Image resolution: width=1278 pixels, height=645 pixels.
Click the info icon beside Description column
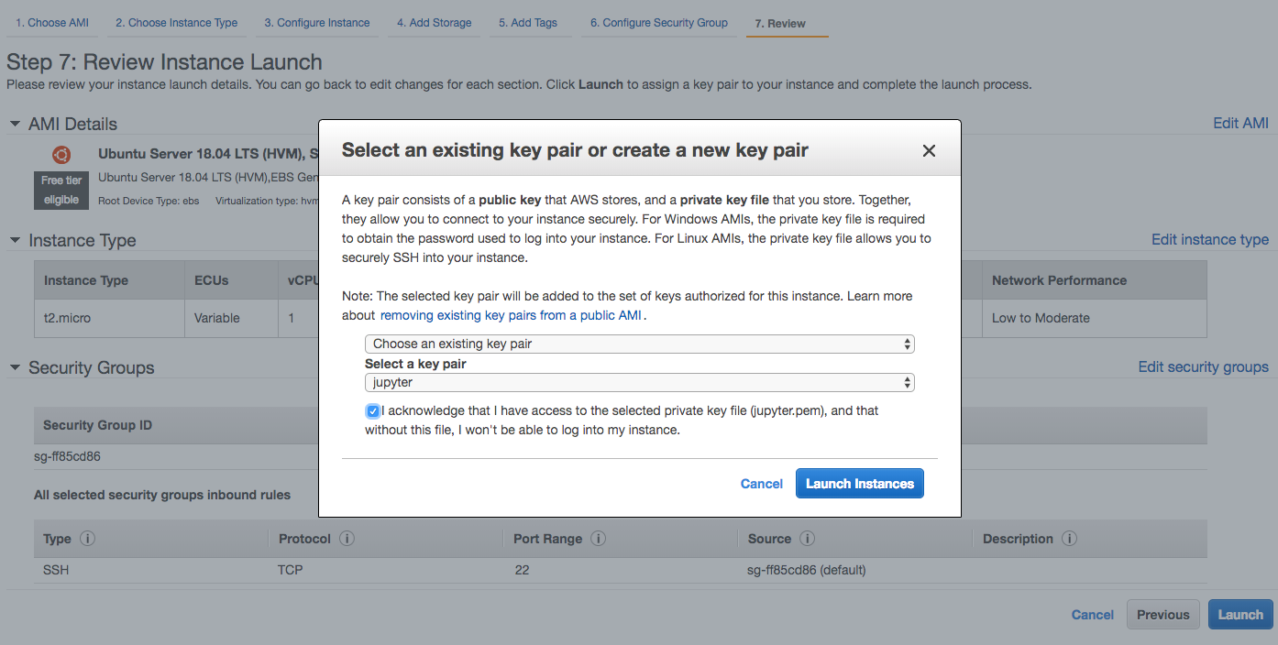[1069, 539]
